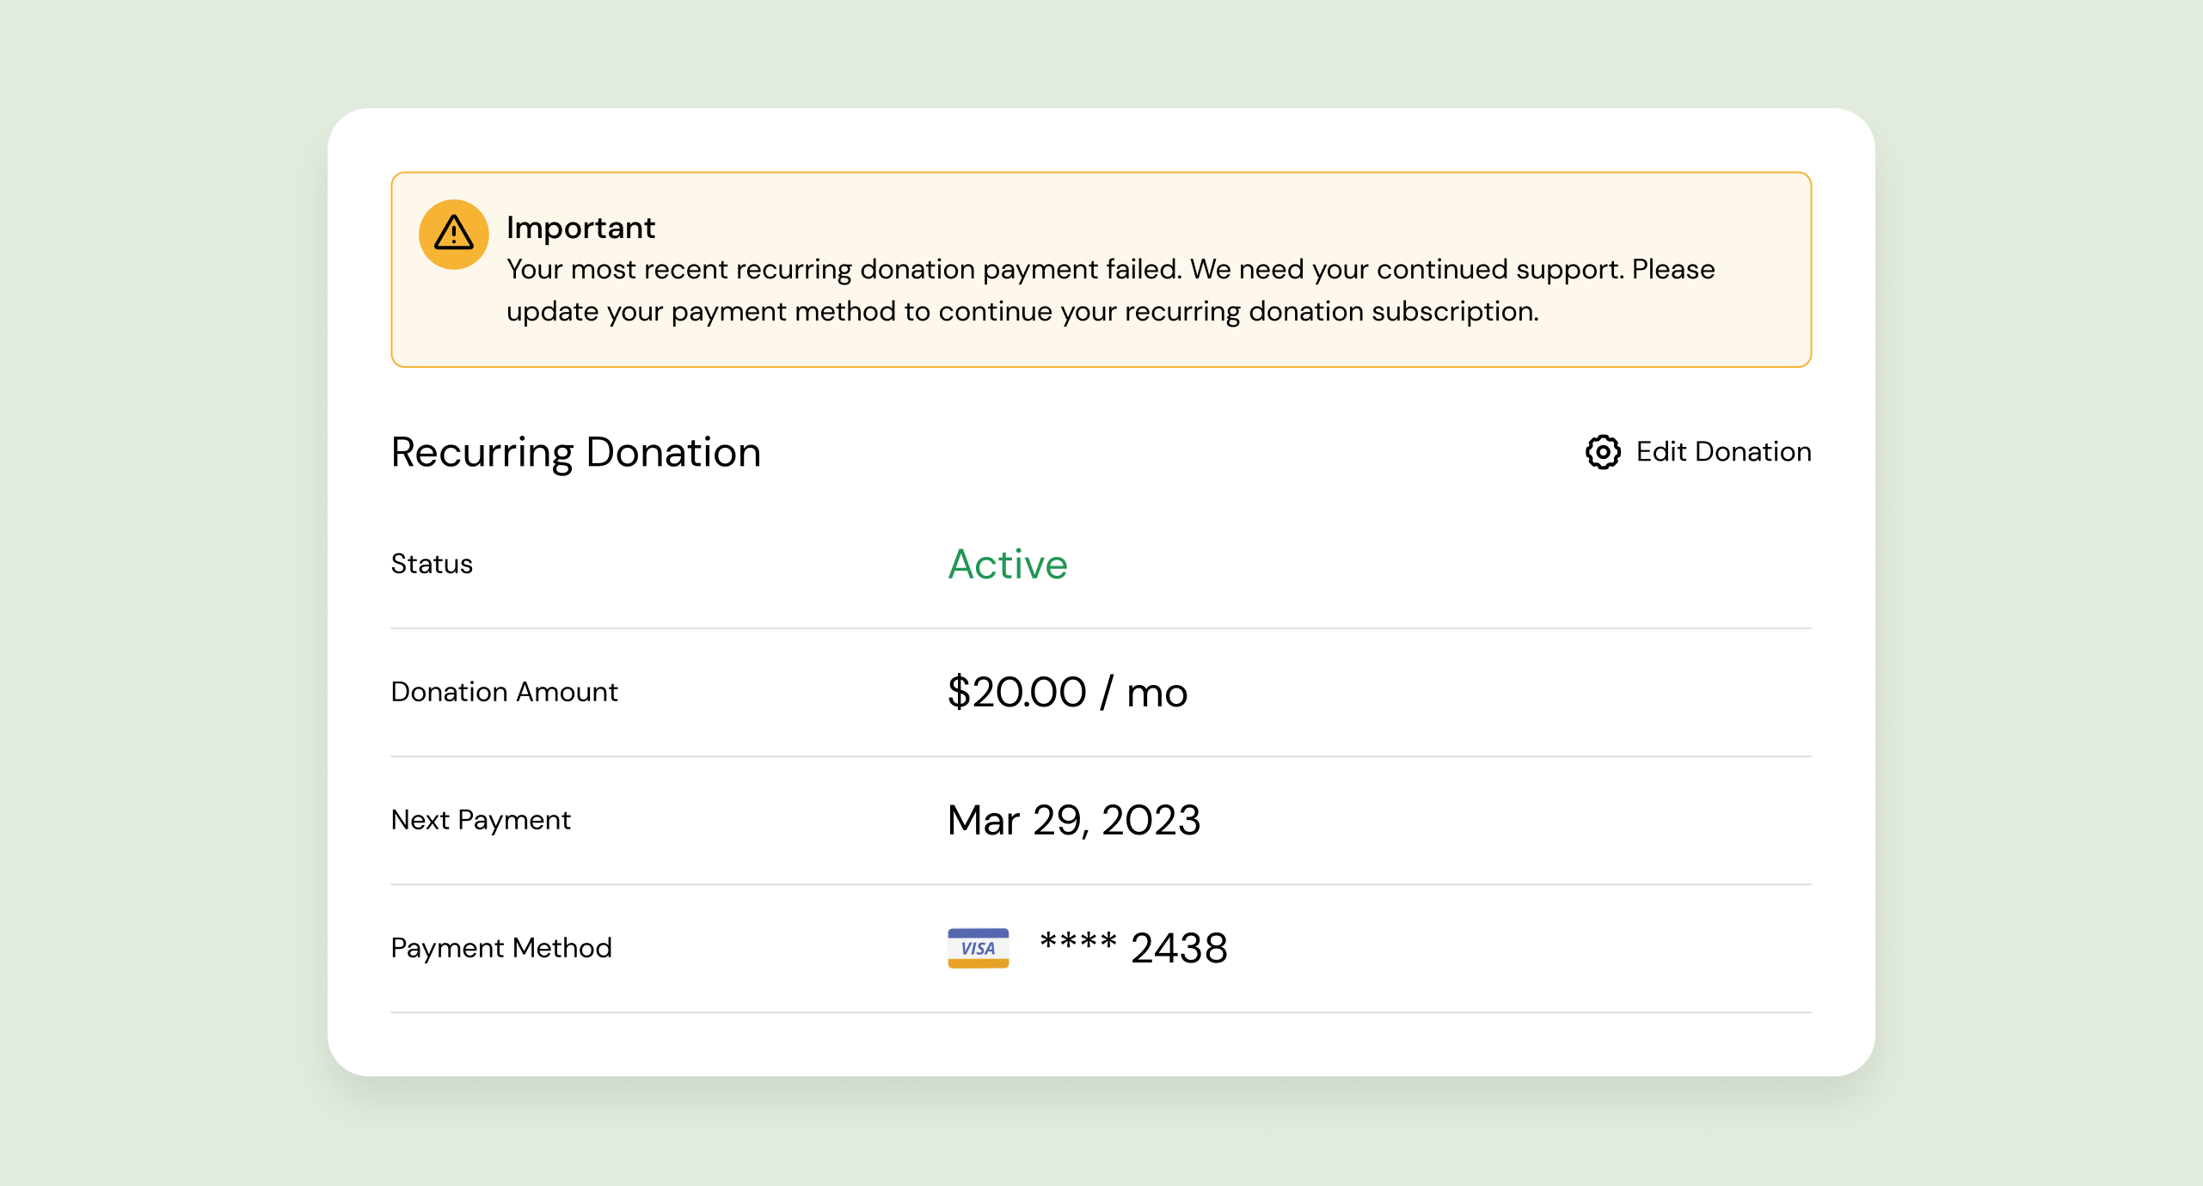Click the word Donation in Edit Donation
This screenshot has width=2203, height=1186.
1752,452
